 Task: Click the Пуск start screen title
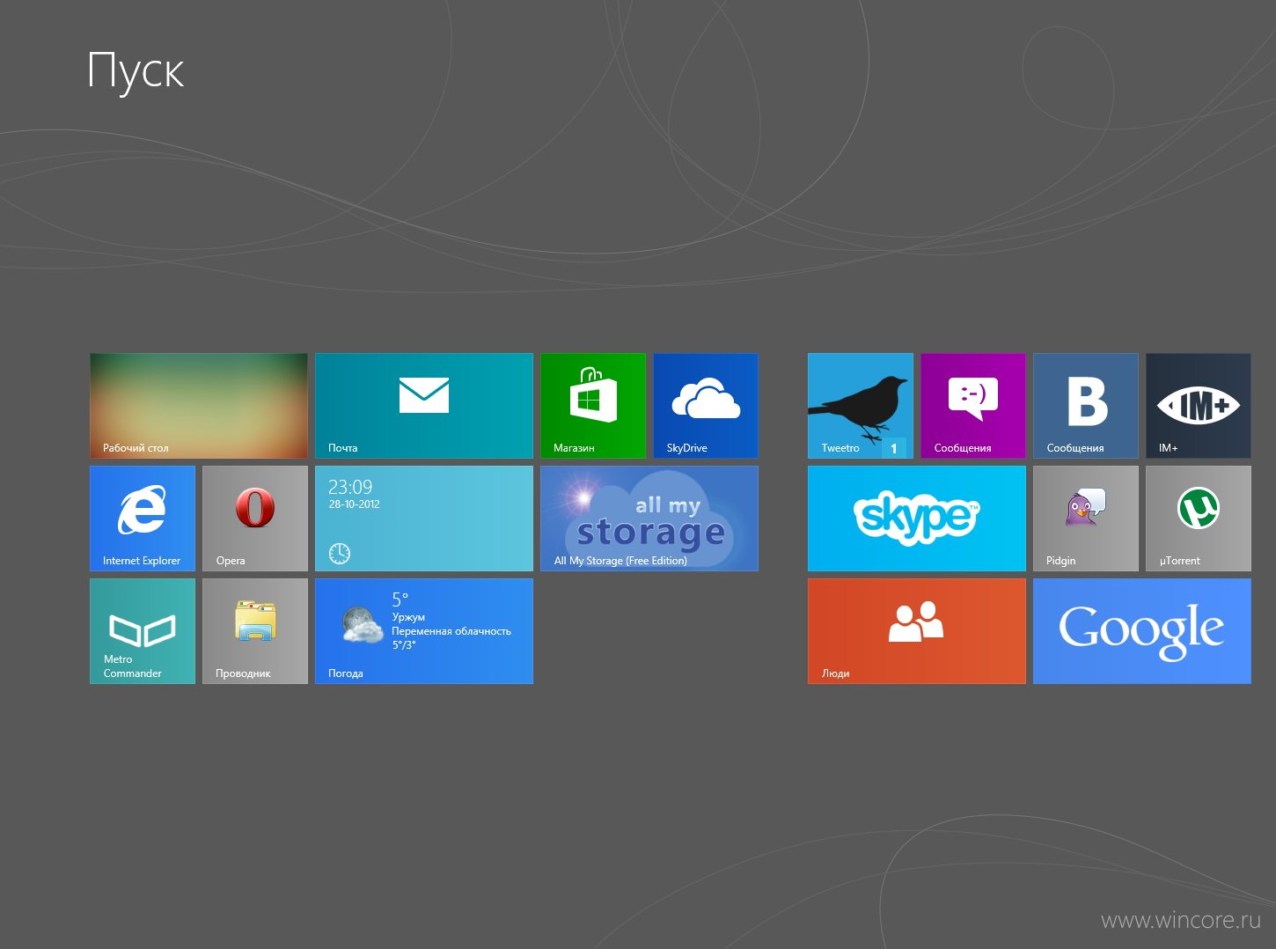click(x=136, y=71)
